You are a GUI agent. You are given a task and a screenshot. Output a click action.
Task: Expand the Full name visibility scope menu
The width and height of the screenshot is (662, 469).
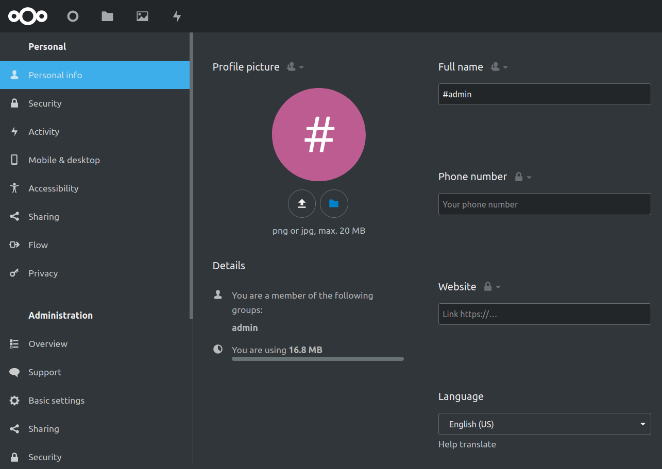[499, 67]
